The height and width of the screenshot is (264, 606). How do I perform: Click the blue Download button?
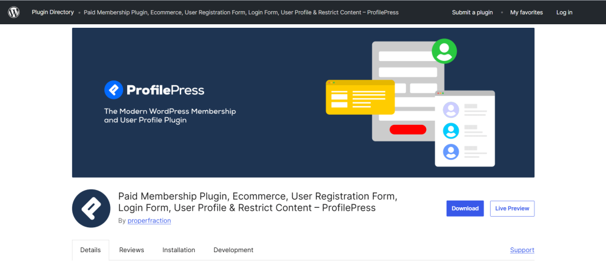pyautogui.click(x=465, y=208)
